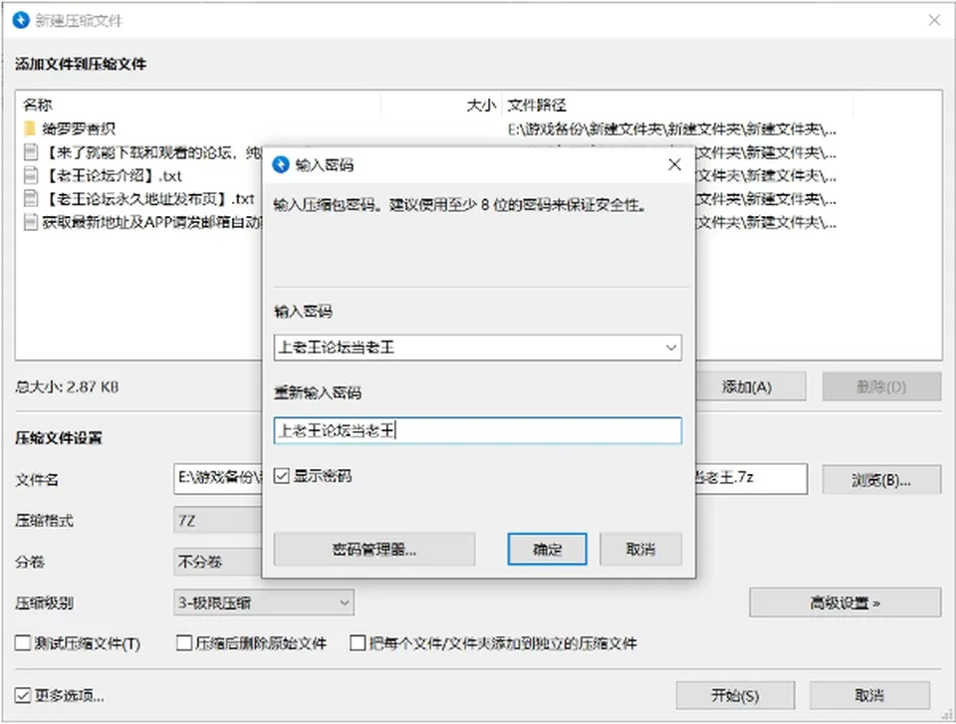
Task: Click the file icon beside 【老王论坛介绍】.txt
Action: [30, 175]
